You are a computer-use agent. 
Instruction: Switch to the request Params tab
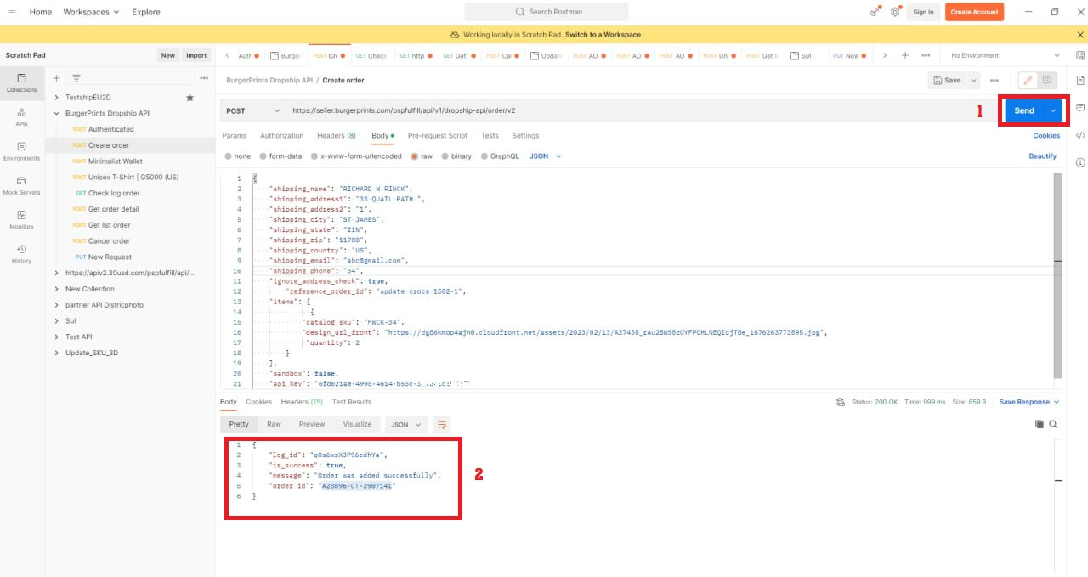pyautogui.click(x=235, y=136)
